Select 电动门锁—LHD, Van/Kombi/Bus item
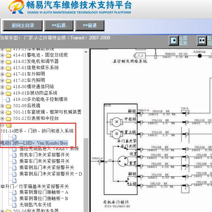Image resolution: width=212 pixels, height=212 pixels. pyautogui.click(x=34, y=143)
